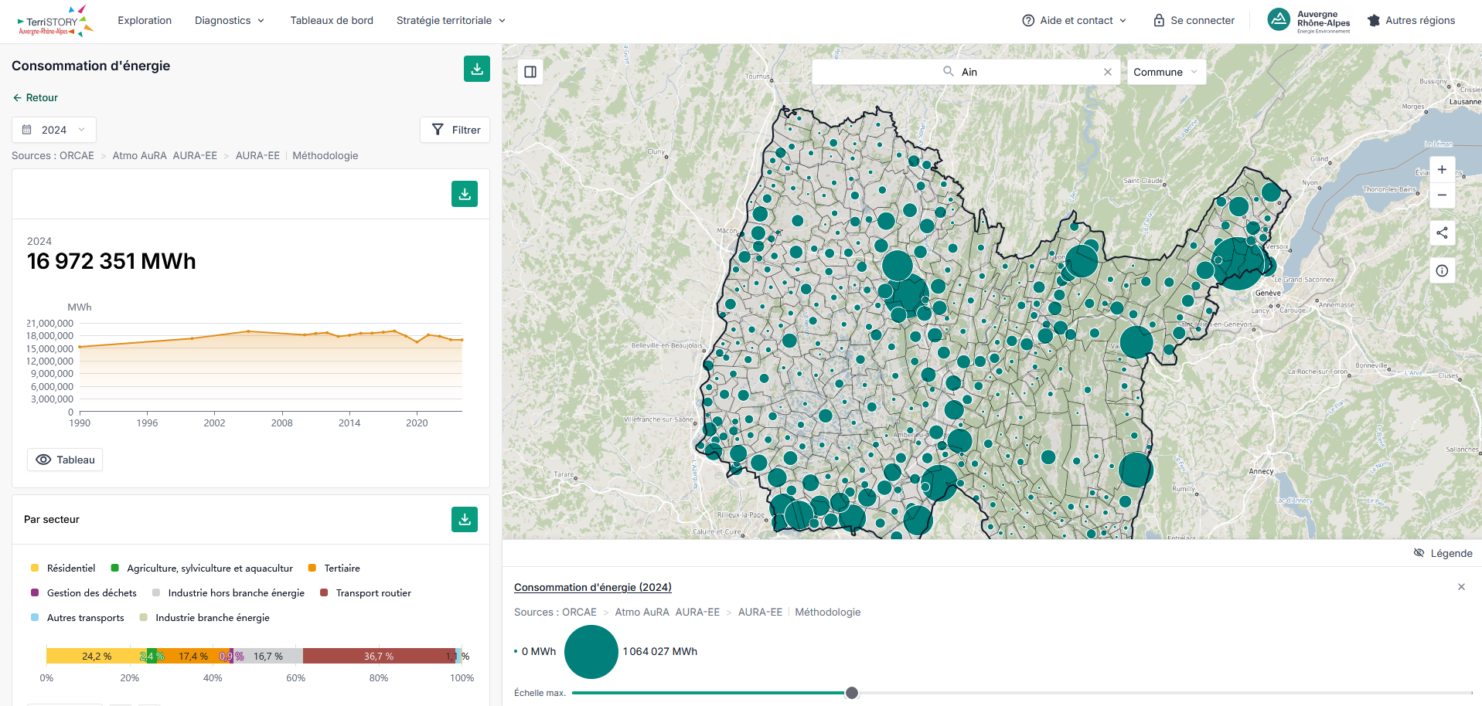Share the map view
Viewport: 1482px width, 706px height.
pyautogui.click(x=1442, y=233)
